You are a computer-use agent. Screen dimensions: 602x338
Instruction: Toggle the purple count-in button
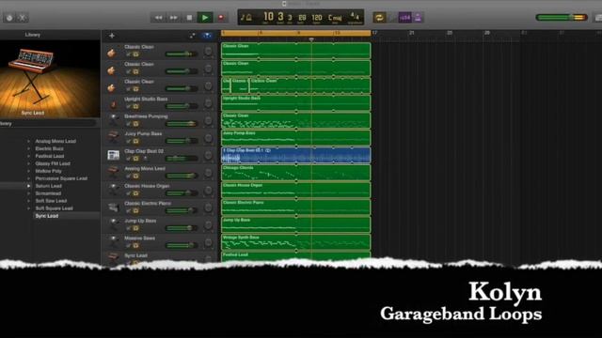tap(405, 18)
